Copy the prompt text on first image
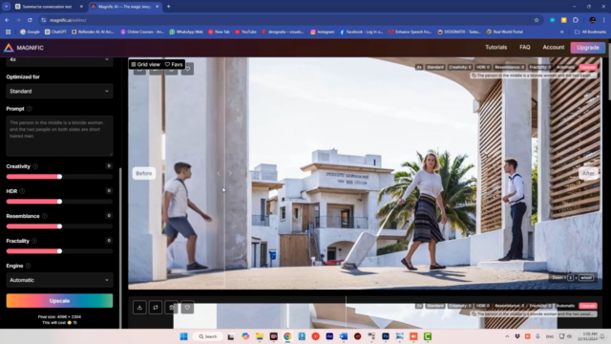The image size is (611, 344). click(x=474, y=75)
